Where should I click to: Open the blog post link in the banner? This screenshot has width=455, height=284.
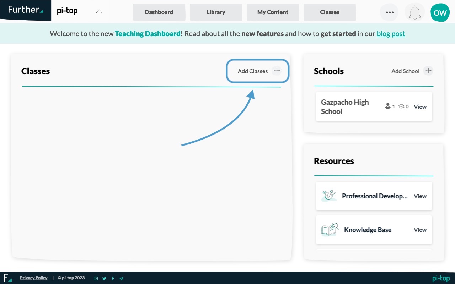click(391, 34)
